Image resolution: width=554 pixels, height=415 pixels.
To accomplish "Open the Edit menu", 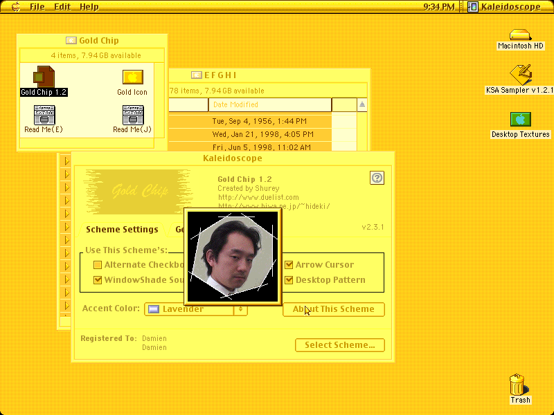I will coord(62,6).
